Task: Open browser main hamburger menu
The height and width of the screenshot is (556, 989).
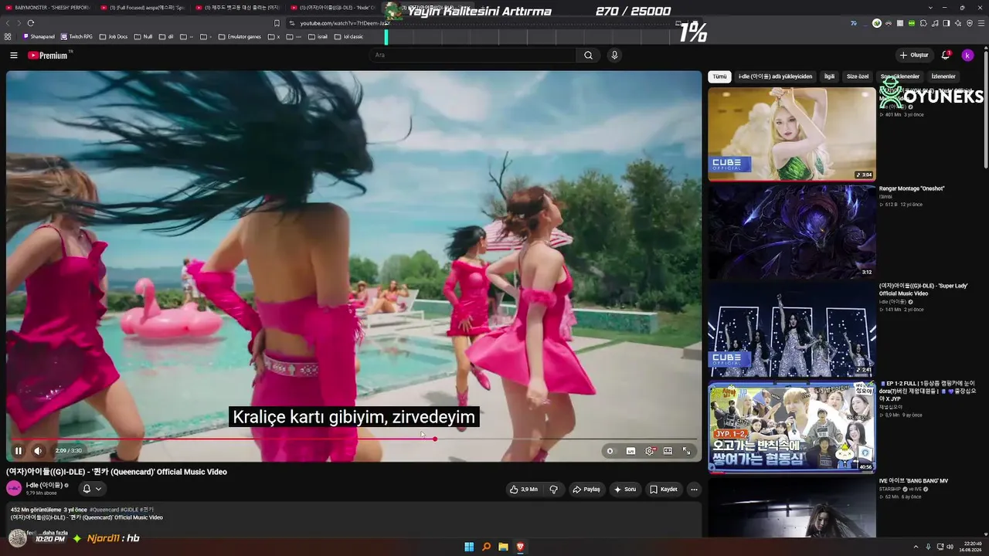Action: click(x=981, y=23)
